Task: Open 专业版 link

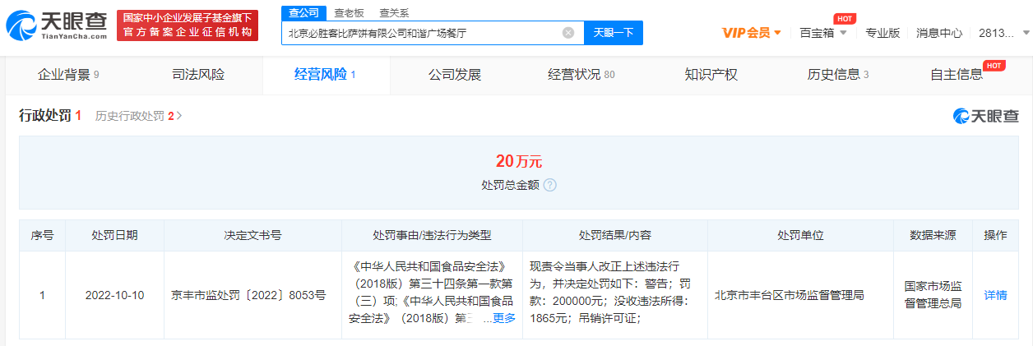Action: [x=882, y=33]
